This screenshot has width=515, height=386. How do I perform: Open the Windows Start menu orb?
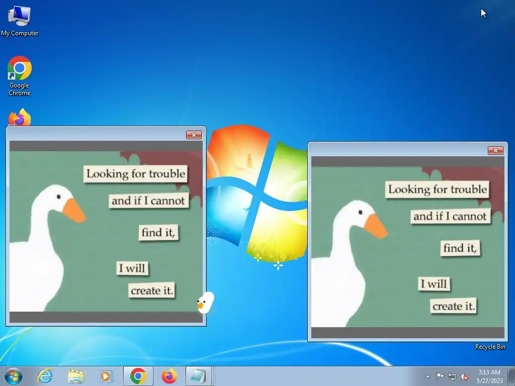coord(14,376)
